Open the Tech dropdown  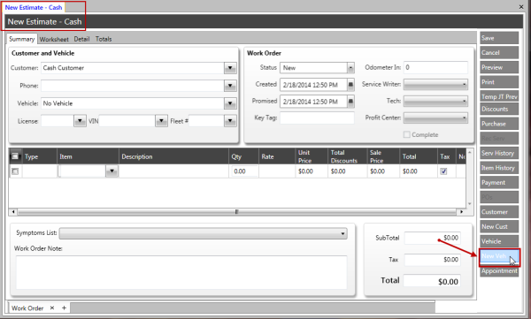435,101
